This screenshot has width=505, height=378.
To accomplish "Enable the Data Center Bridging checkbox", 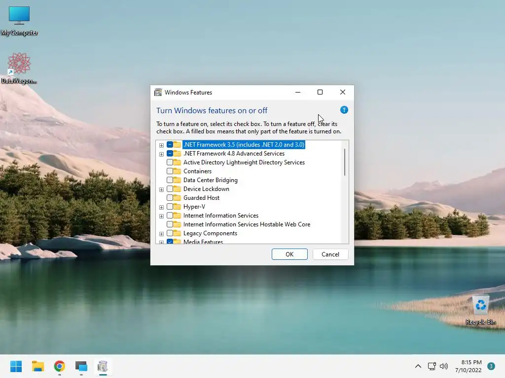I will click(170, 180).
